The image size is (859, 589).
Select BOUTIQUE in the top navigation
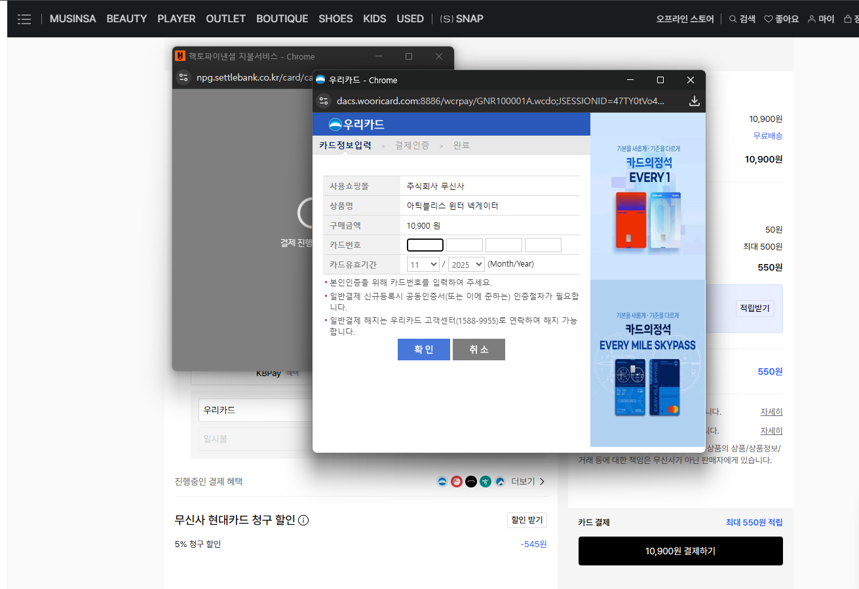(282, 19)
